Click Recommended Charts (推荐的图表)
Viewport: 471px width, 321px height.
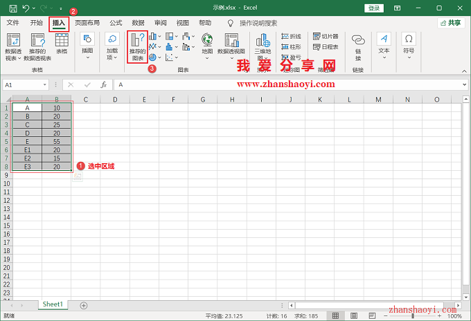coord(138,46)
